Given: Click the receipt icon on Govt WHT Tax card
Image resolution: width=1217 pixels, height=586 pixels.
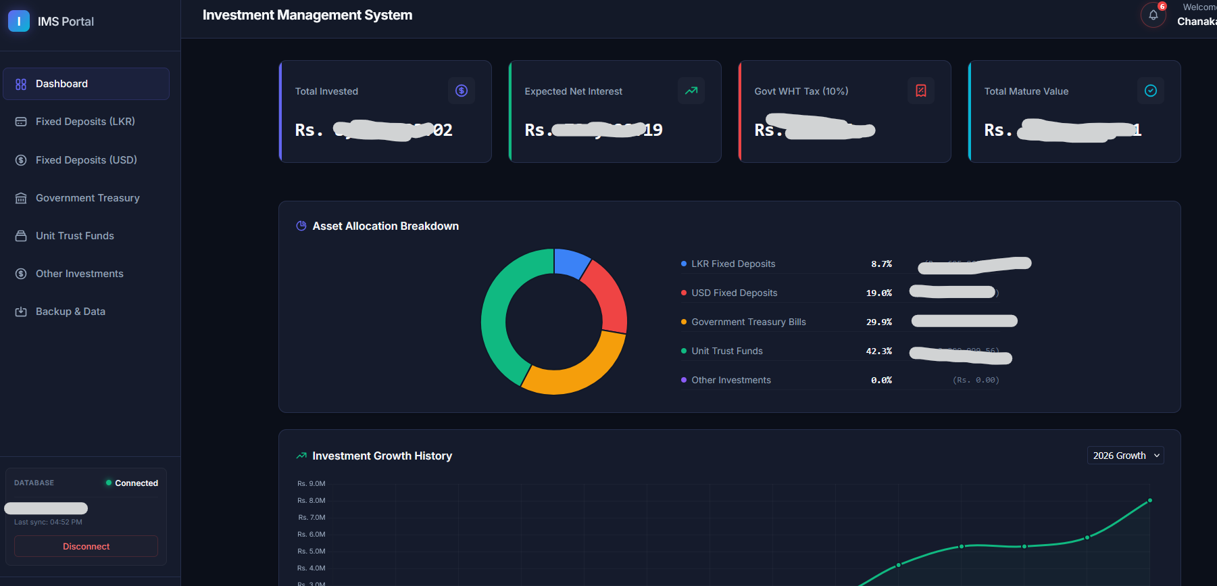Looking at the screenshot, I should coord(921,91).
